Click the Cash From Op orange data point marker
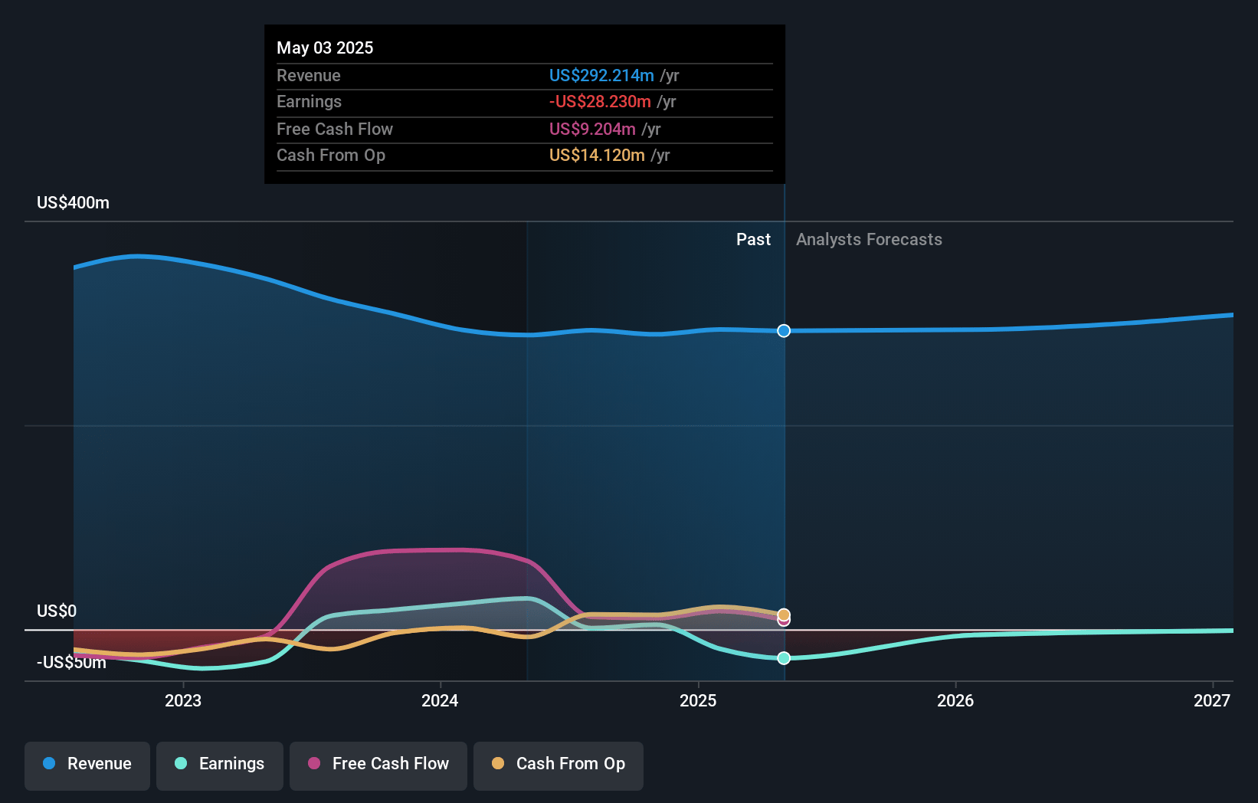Viewport: 1258px width, 803px height. pos(784,615)
